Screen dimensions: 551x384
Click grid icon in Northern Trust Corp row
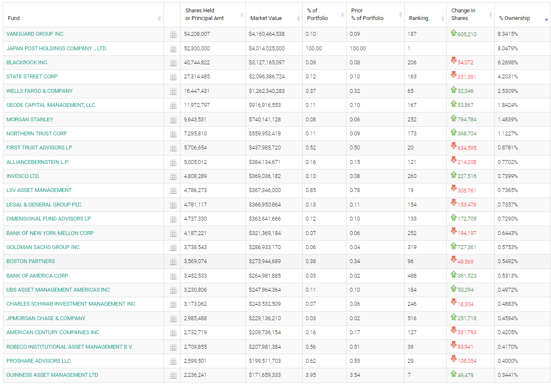173,135
